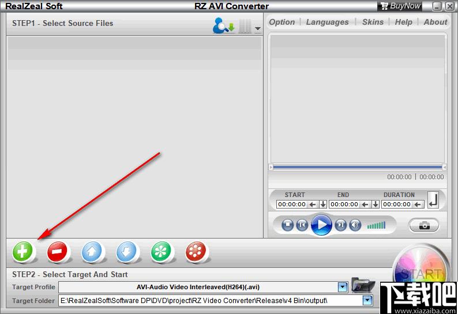Open the Option menu

[282, 22]
